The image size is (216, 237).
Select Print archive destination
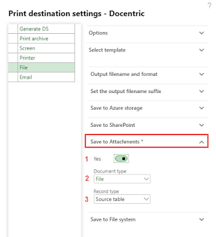point(46,39)
